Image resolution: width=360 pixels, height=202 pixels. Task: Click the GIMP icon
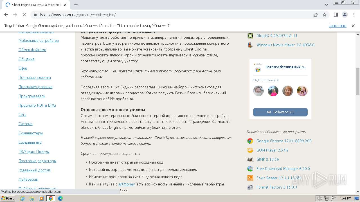click(250, 159)
